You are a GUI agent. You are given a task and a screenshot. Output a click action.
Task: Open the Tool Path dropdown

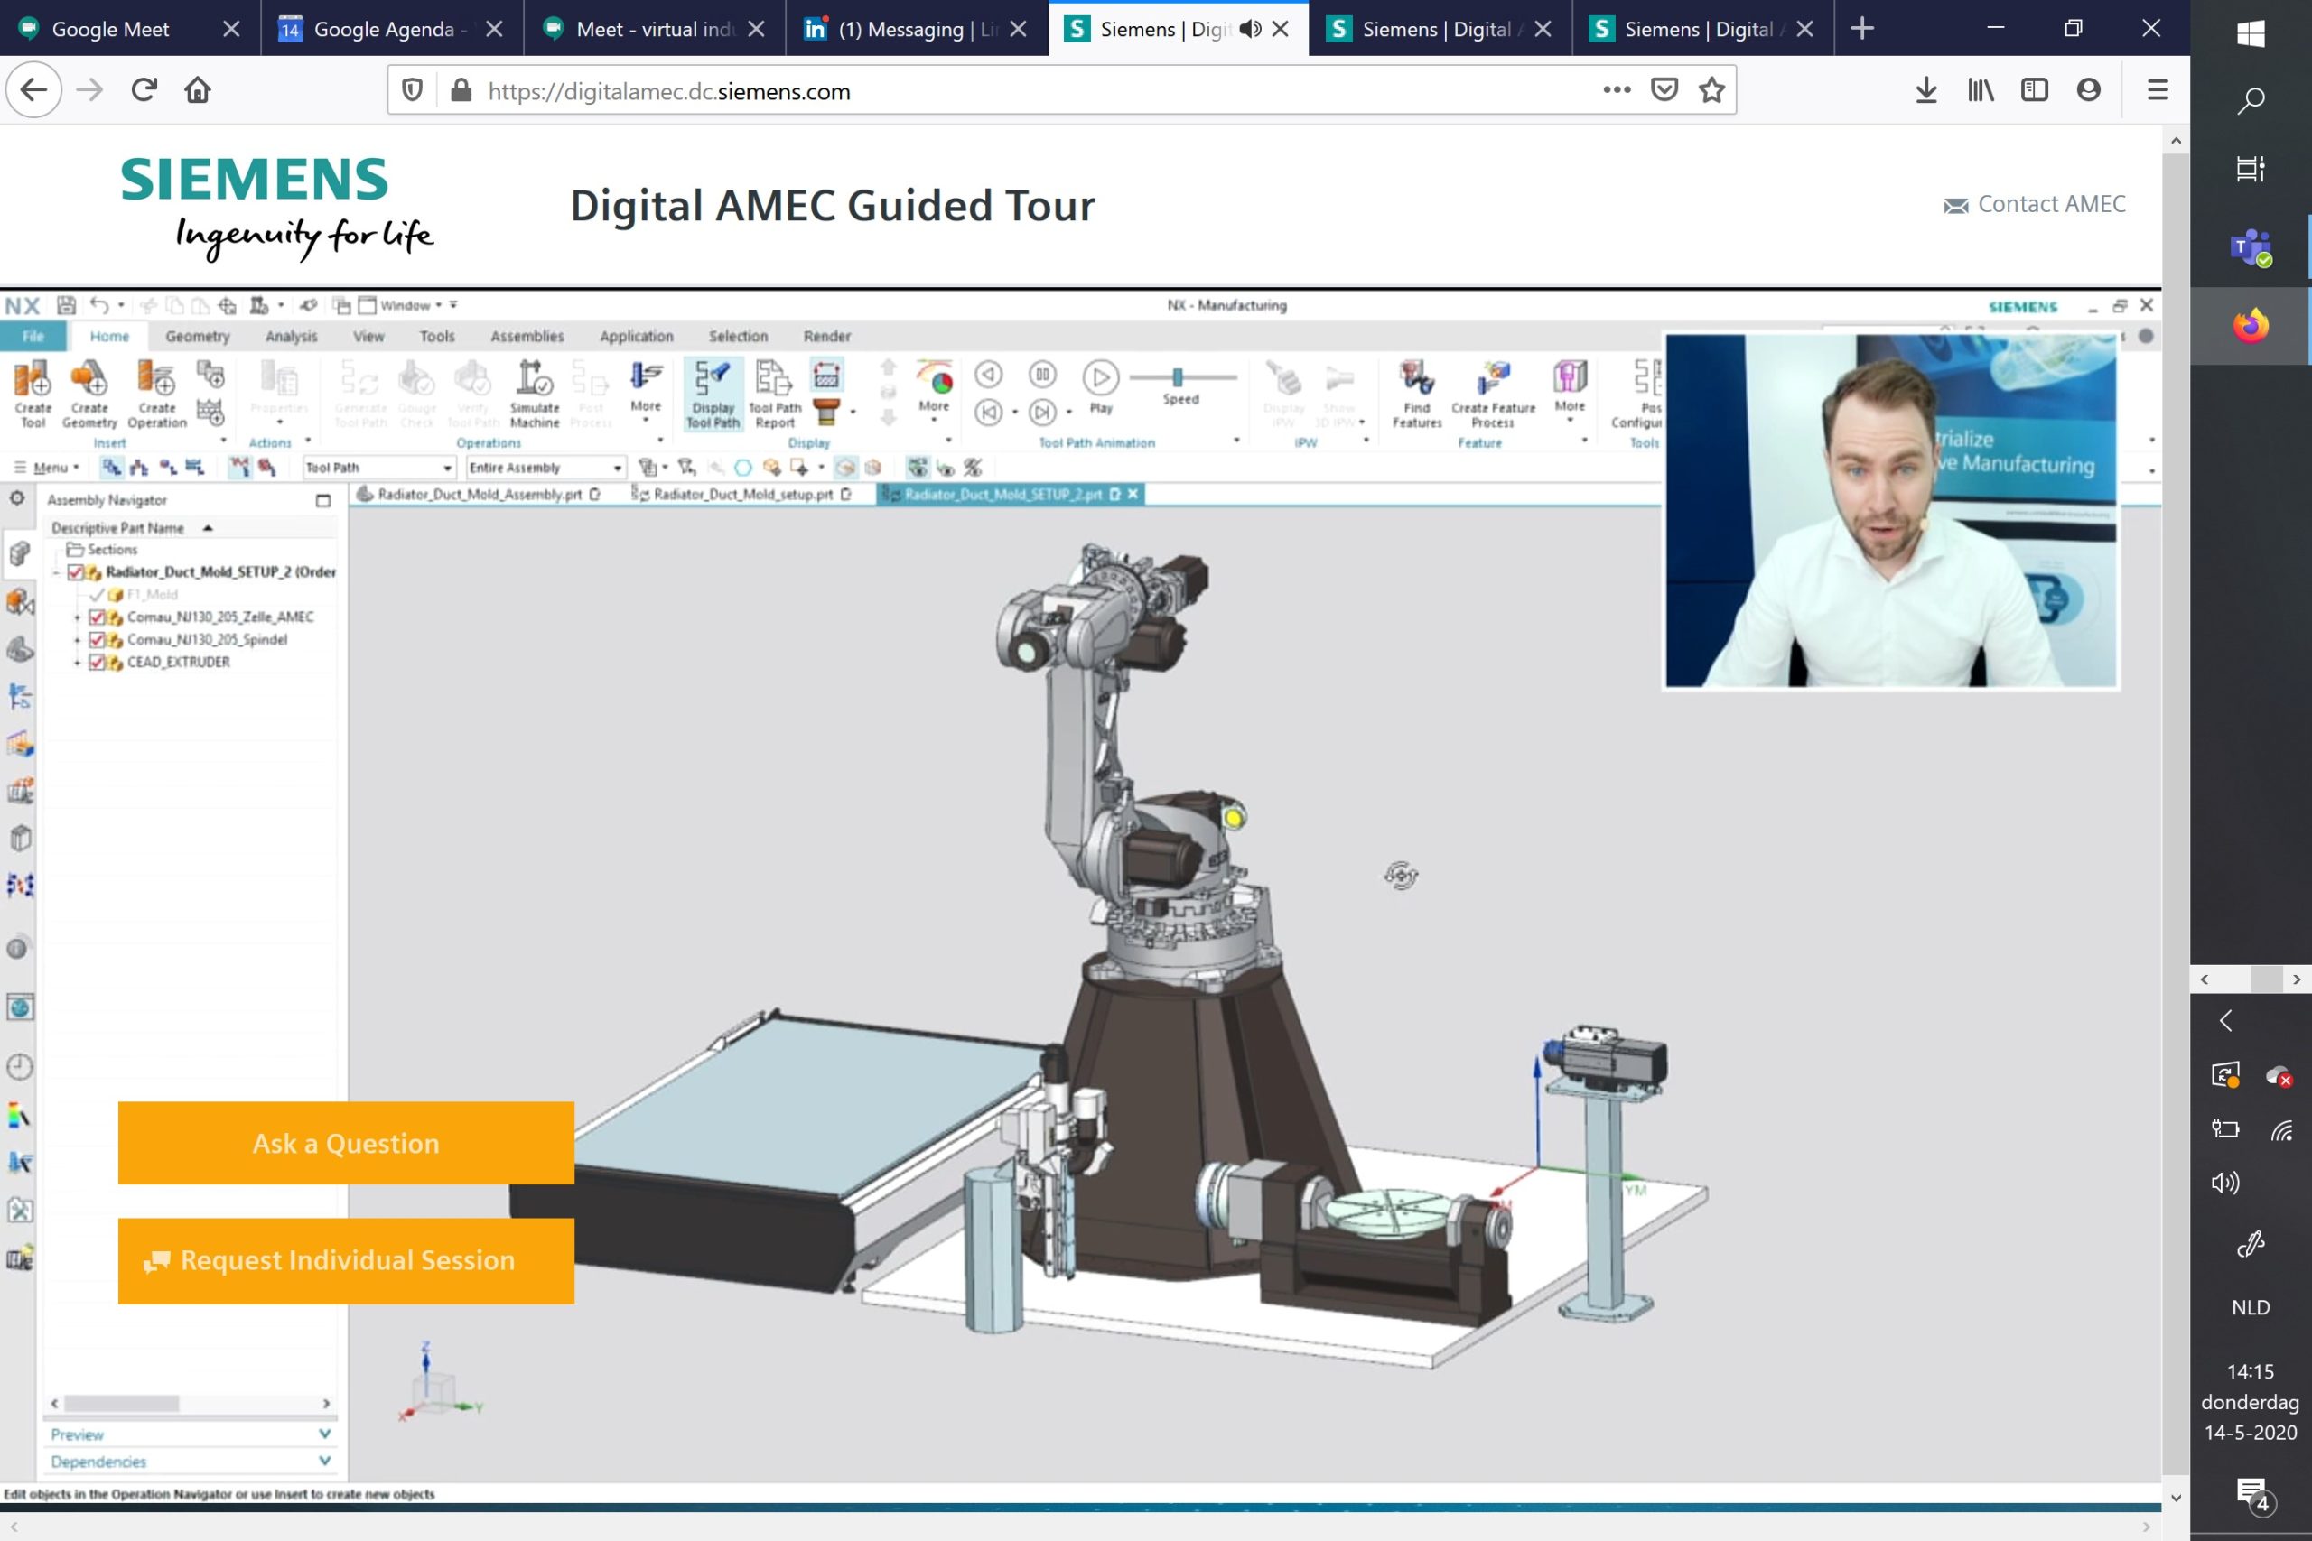point(447,468)
